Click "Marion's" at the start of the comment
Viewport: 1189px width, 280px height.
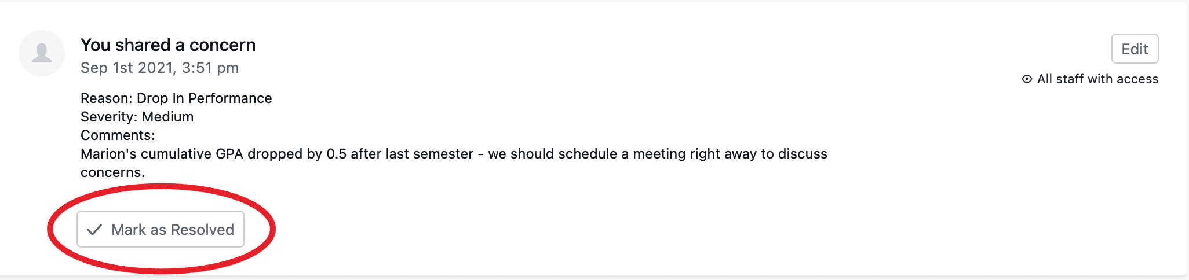pyautogui.click(x=108, y=154)
